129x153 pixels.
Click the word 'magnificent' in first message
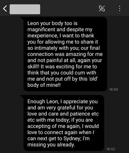point(41,30)
